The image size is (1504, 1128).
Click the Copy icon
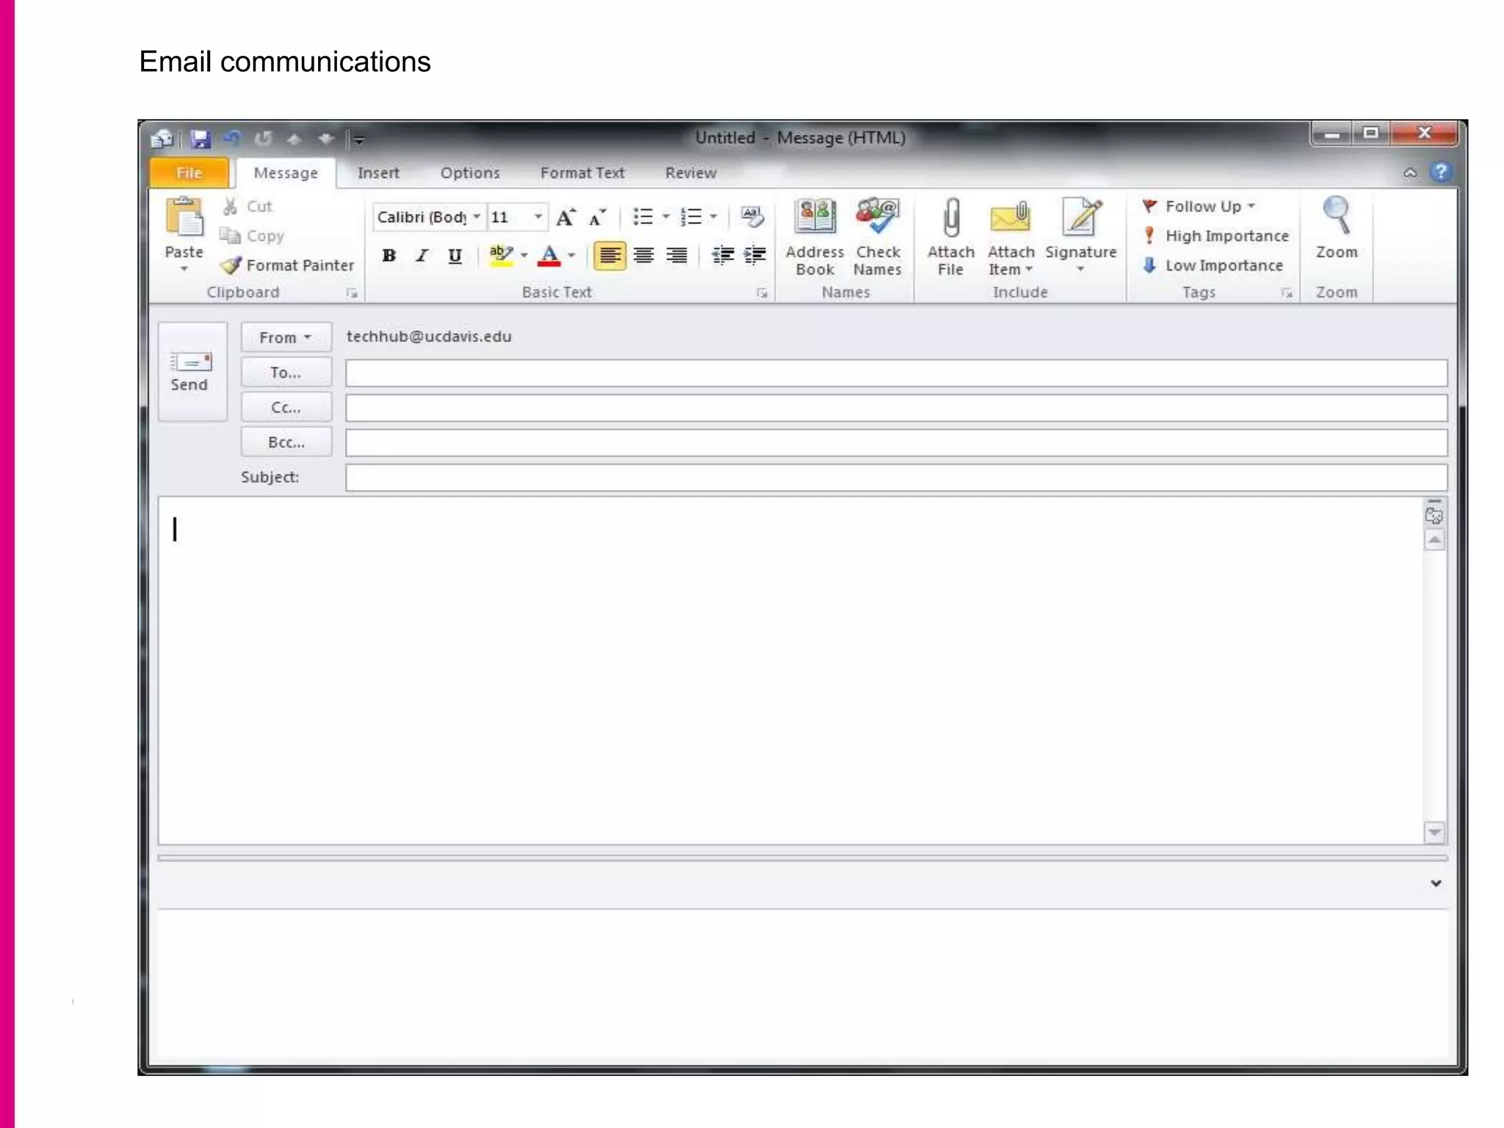pyautogui.click(x=230, y=236)
